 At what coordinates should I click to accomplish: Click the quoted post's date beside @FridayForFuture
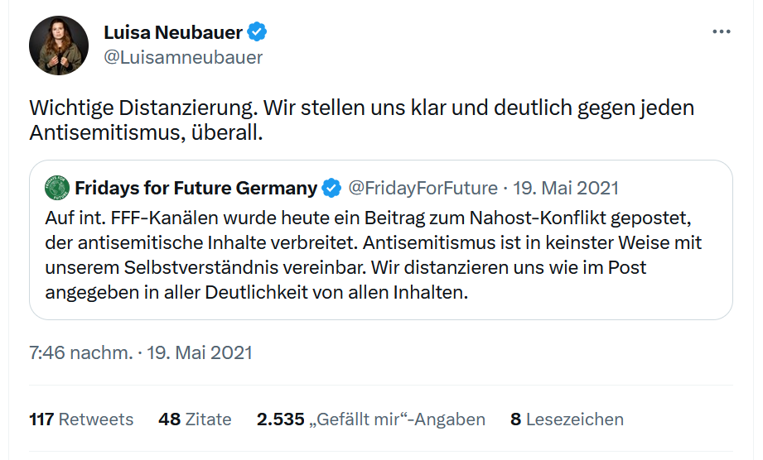(x=566, y=188)
